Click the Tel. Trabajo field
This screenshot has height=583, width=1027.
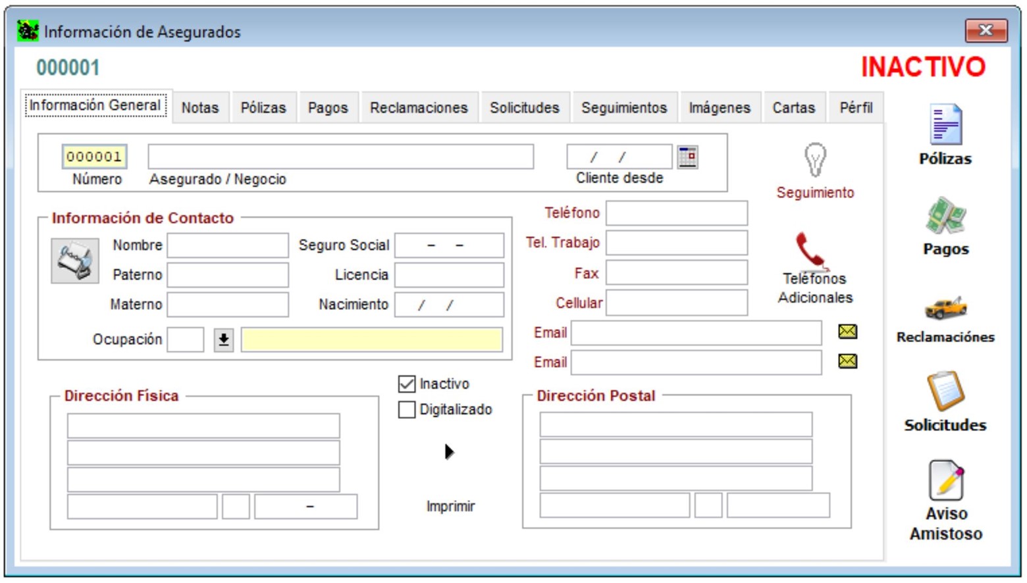pyautogui.click(x=677, y=243)
